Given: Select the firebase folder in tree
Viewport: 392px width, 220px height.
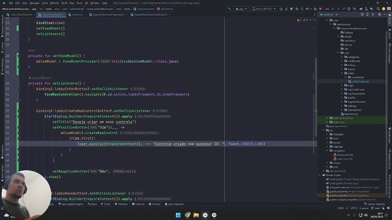Looking at the screenshot, I should tap(347, 32).
